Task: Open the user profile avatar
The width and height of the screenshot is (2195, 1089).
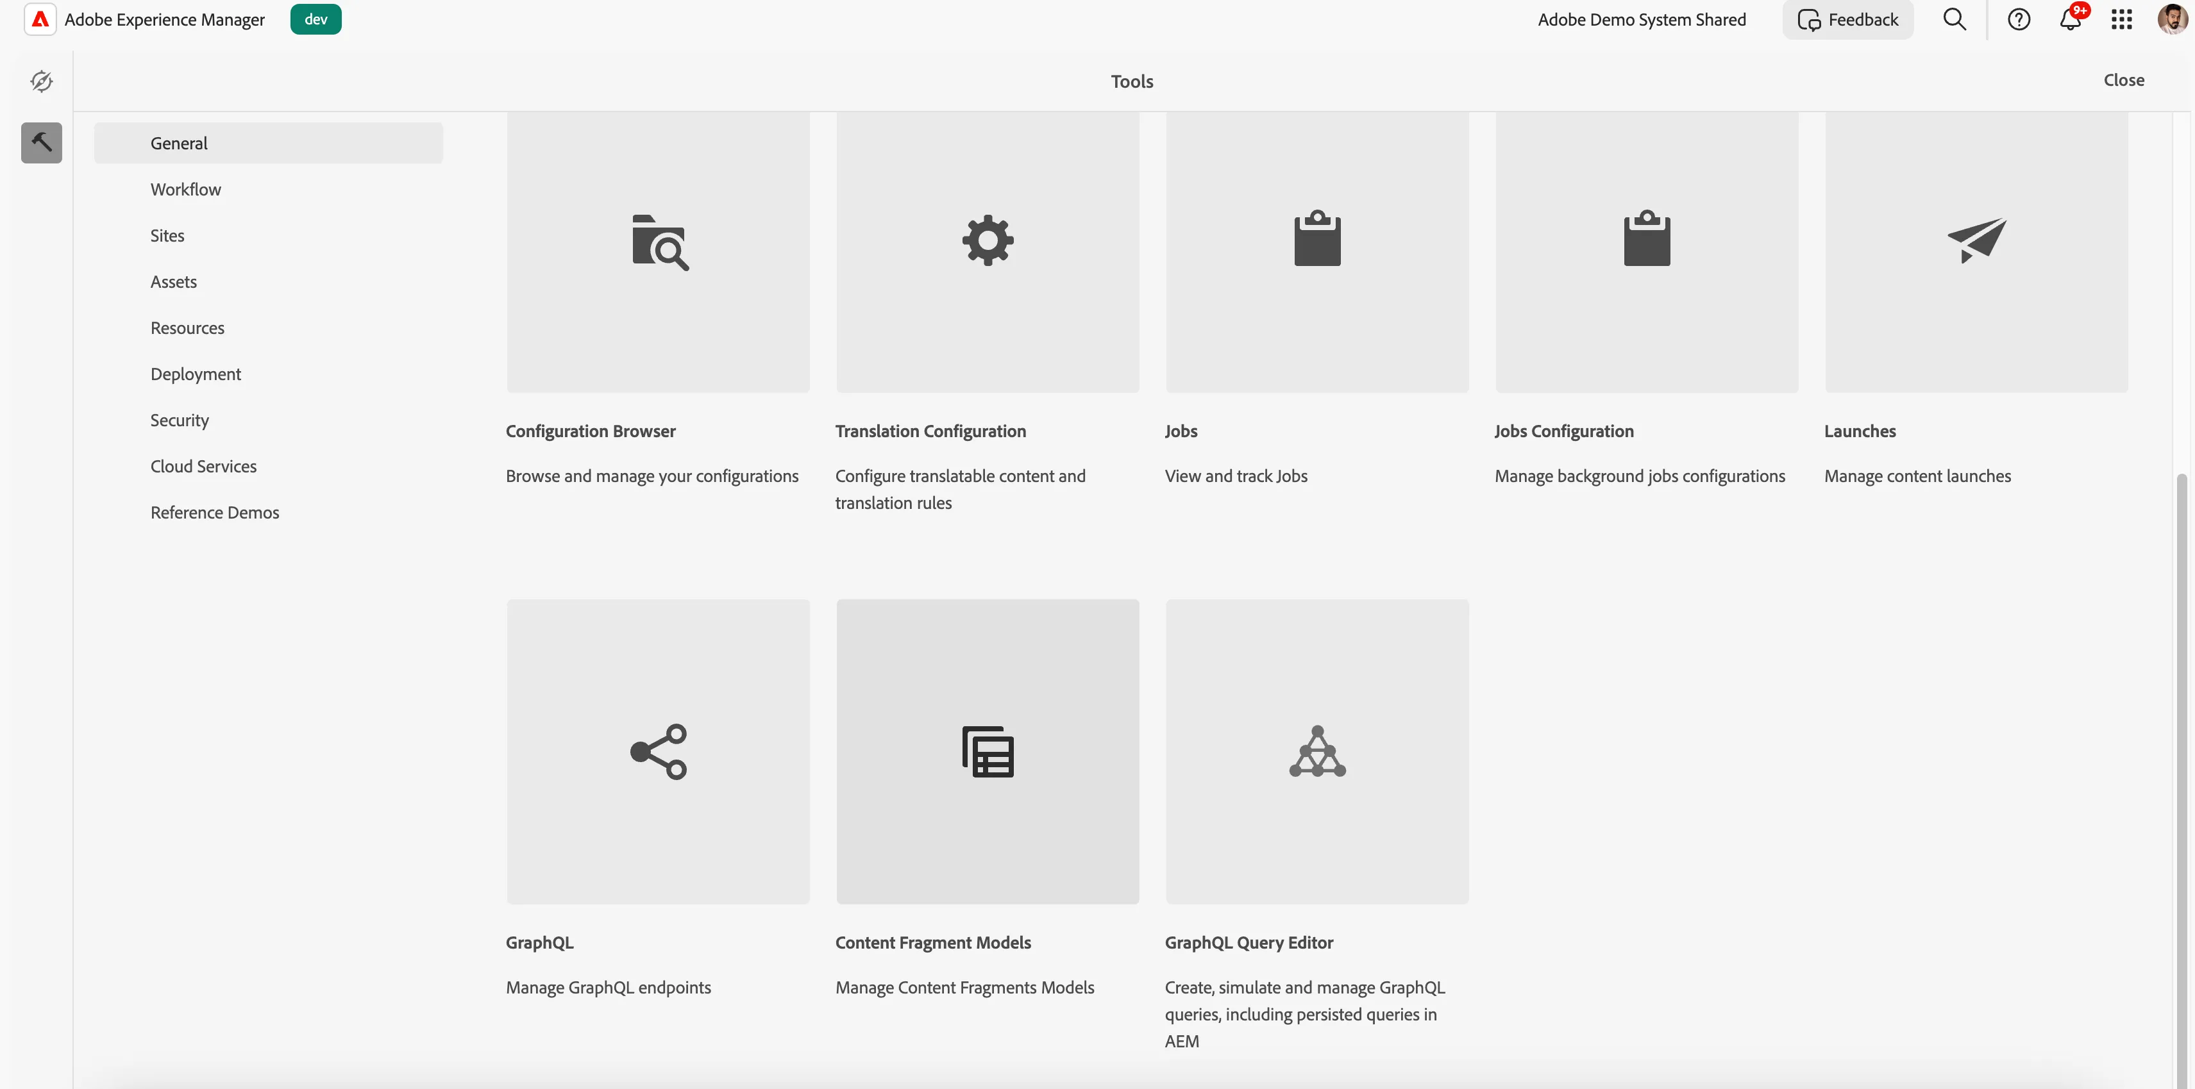Action: tap(2172, 19)
